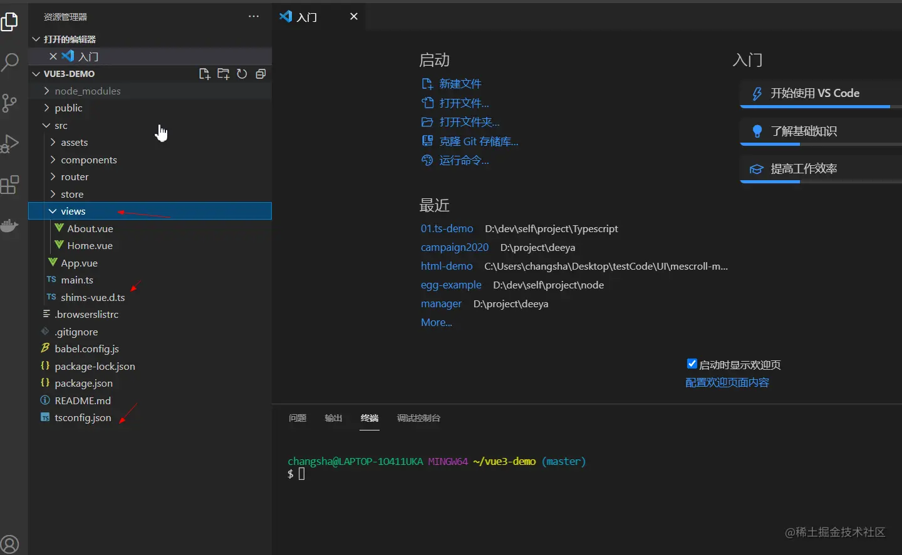The height and width of the screenshot is (555, 902).
Task: Open recent project campaign2020
Action: [x=455, y=248]
